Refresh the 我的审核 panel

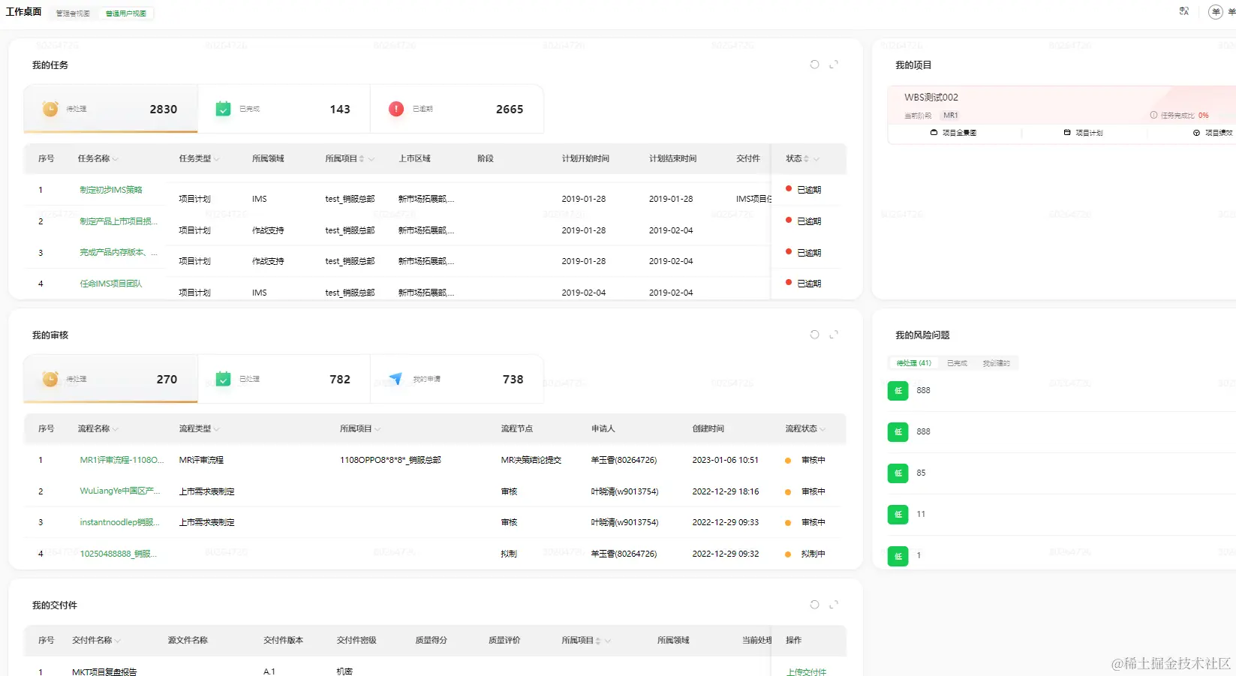click(814, 335)
